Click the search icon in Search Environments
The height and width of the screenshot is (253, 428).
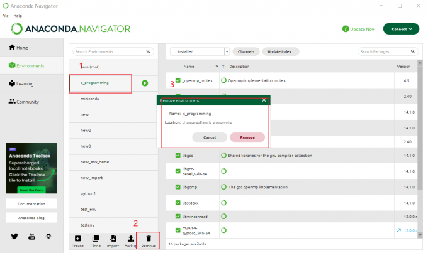point(148,51)
